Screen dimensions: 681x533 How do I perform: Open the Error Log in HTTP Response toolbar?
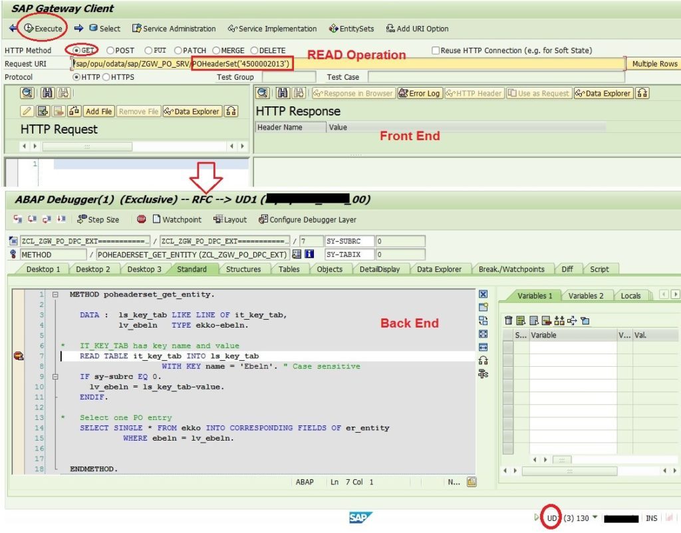(419, 93)
